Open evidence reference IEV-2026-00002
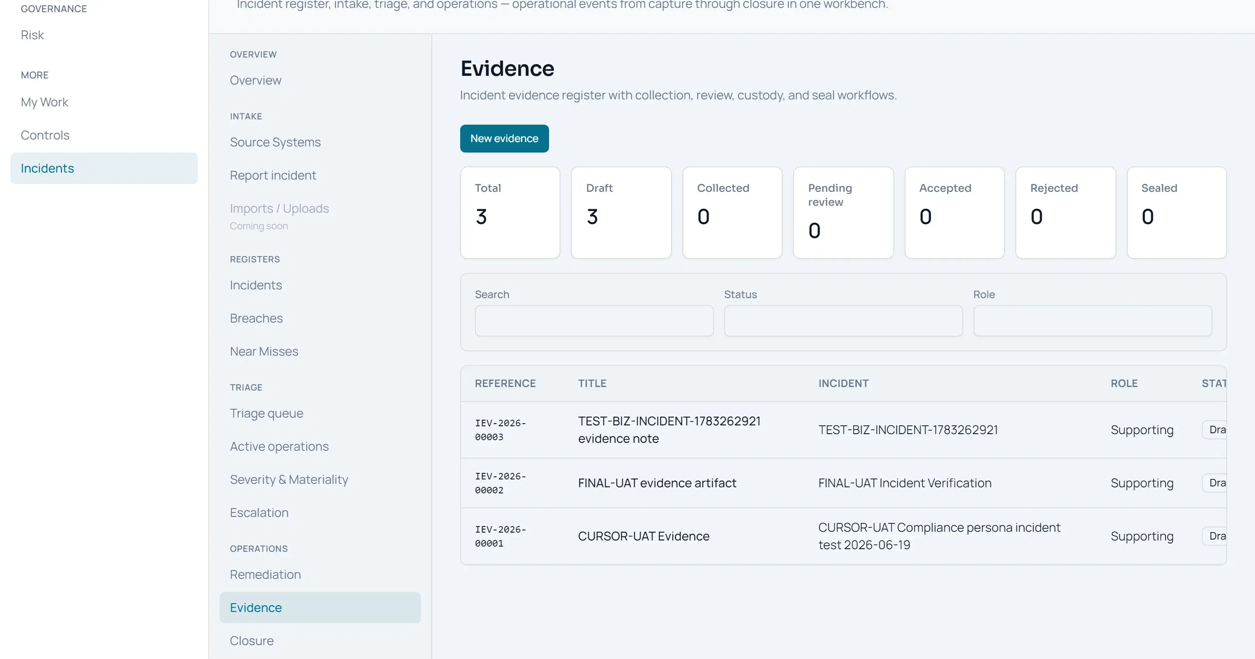Screen dimensions: 1255x659 pyautogui.click(x=500, y=483)
